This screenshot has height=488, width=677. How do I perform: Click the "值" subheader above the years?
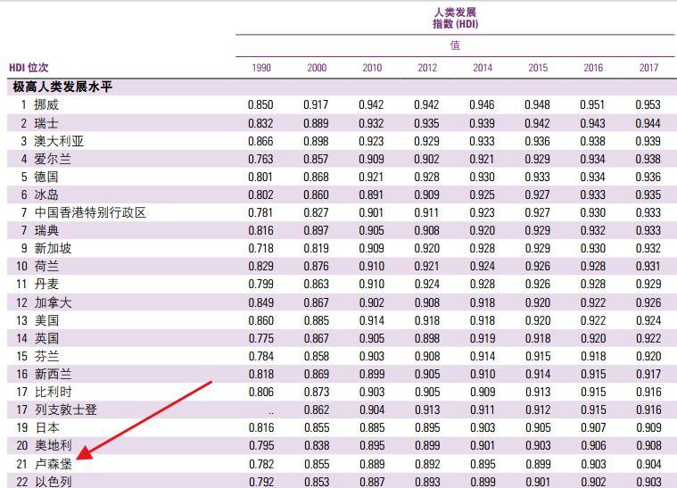click(x=455, y=45)
